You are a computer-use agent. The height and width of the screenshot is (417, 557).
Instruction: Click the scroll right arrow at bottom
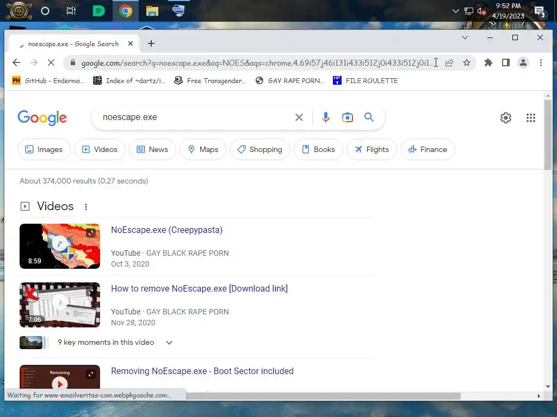point(539,396)
